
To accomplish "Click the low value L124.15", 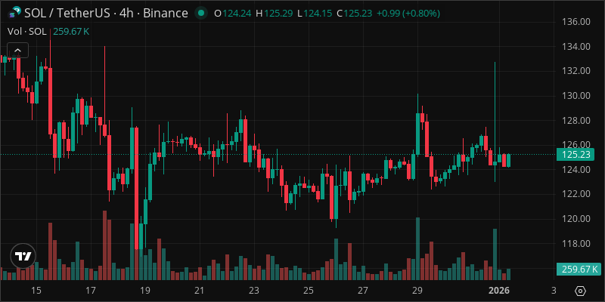I will pyautogui.click(x=315, y=14).
